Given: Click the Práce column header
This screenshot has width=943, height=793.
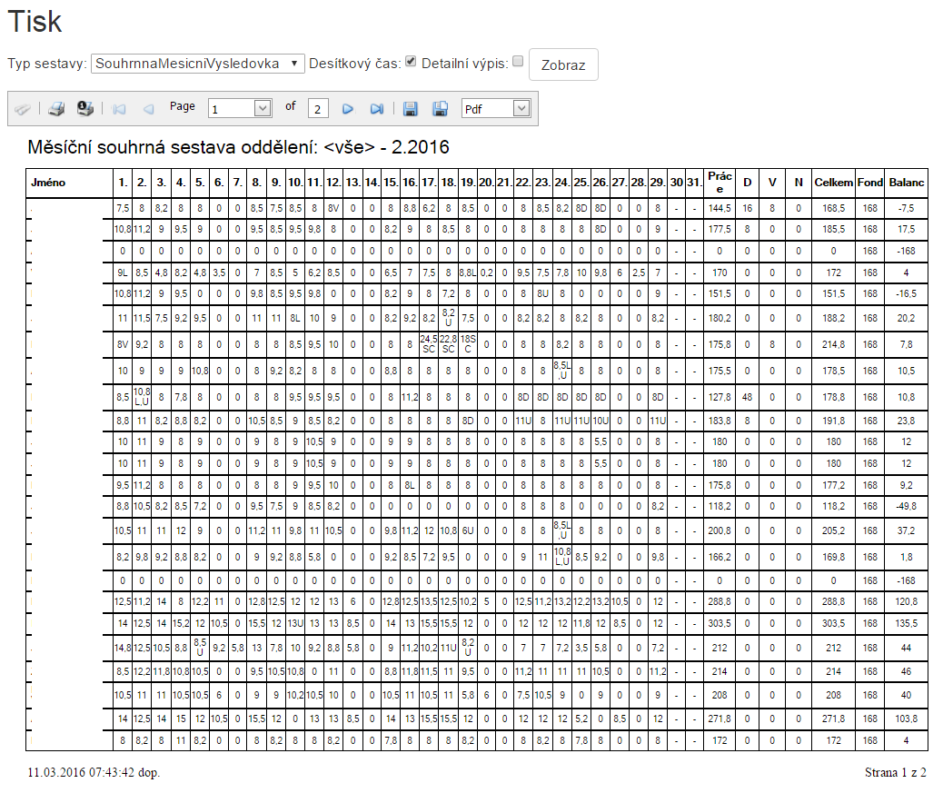Looking at the screenshot, I should 720,183.
